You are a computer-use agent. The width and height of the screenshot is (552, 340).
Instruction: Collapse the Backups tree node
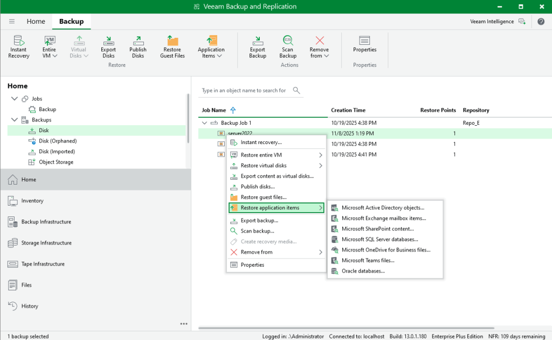14,120
